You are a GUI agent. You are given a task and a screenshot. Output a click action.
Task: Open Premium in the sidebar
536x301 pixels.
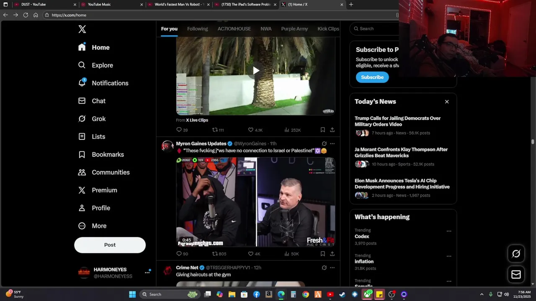(x=98, y=190)
